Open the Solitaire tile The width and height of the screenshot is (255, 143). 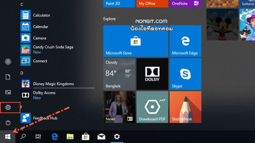point(247,3)
